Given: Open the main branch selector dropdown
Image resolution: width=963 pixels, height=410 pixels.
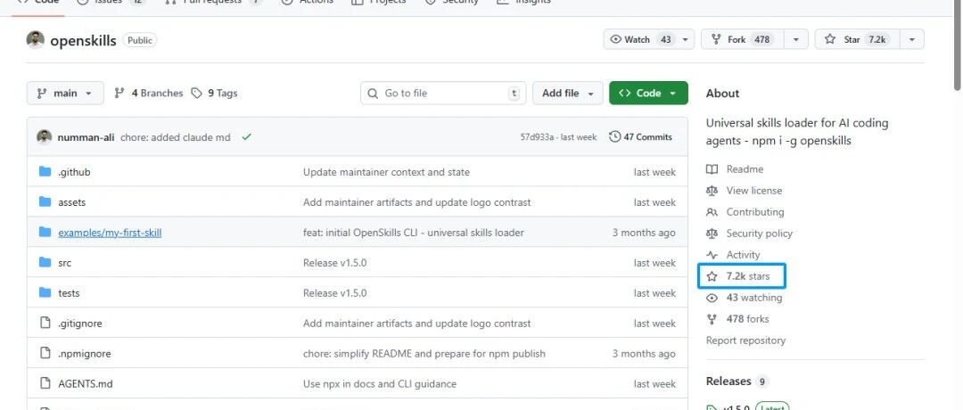Looking at the screenshot, I should pyautogui.click(x=65, y=94).
